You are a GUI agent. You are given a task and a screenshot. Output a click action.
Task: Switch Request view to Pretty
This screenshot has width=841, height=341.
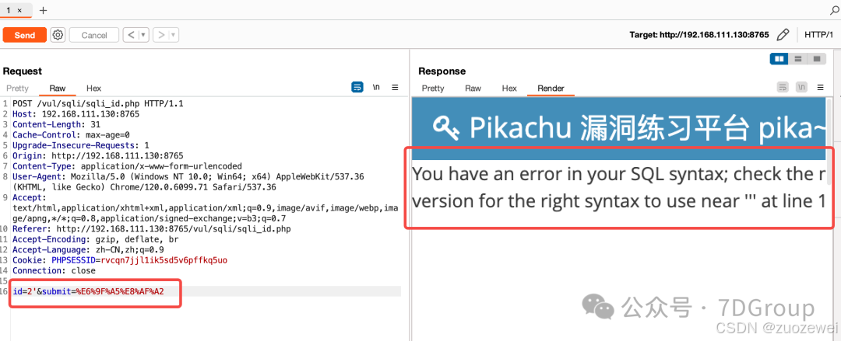tap(18, 89)
